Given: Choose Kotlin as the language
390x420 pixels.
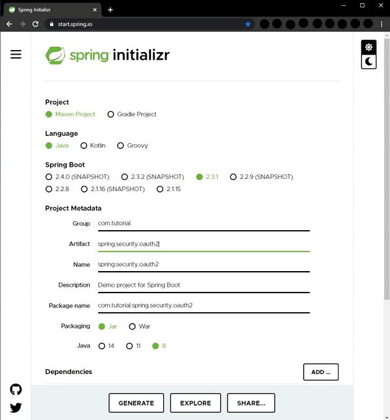Looking at the screenshot, I should coord(84,146).
